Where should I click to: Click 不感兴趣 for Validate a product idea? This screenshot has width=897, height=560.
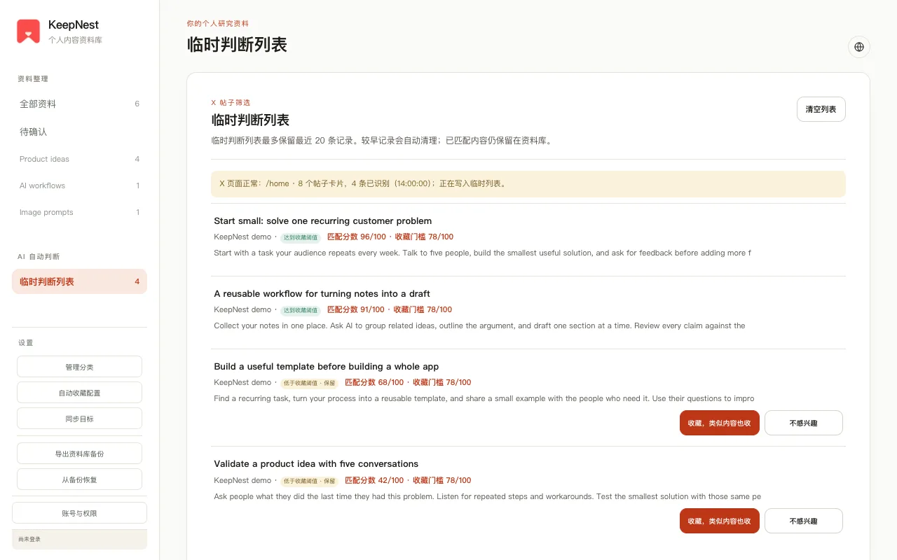[x=803, y=521]
